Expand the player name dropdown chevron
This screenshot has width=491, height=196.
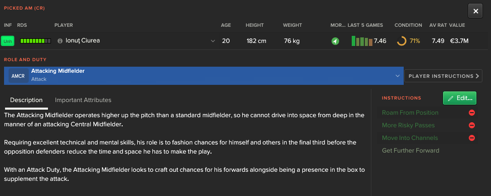pos(213,41)
